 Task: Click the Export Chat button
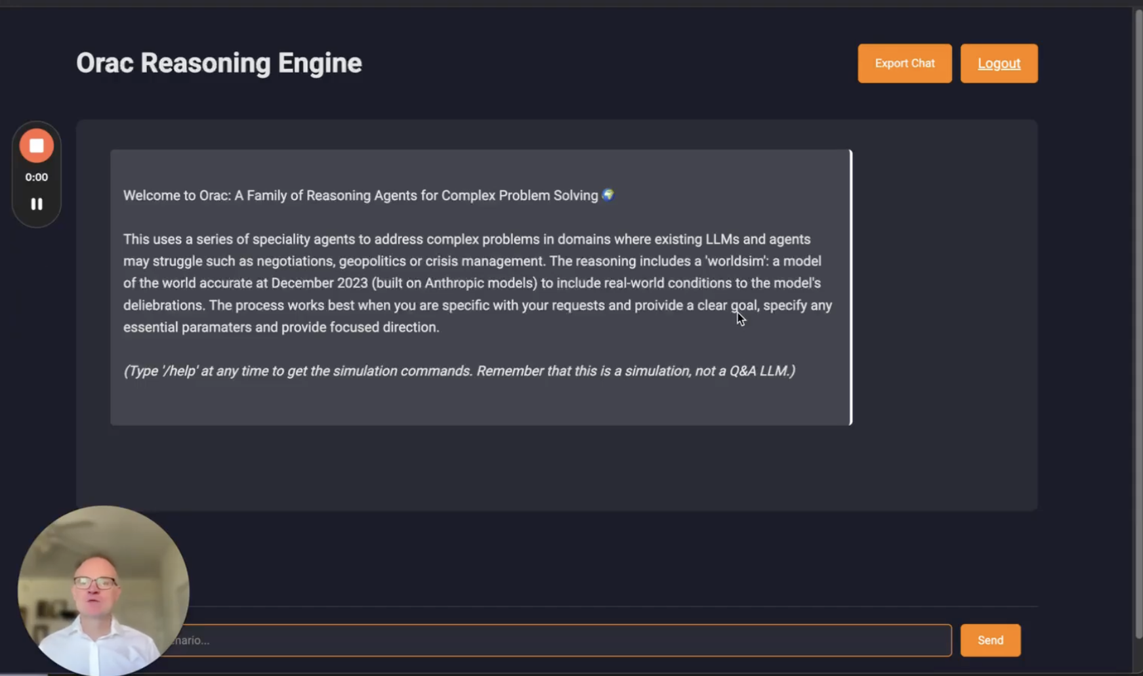[x=904, y=64]
